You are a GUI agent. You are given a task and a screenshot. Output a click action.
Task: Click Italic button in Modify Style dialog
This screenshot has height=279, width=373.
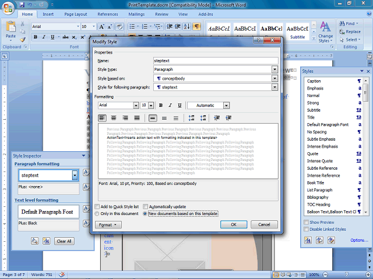point(170,105)
